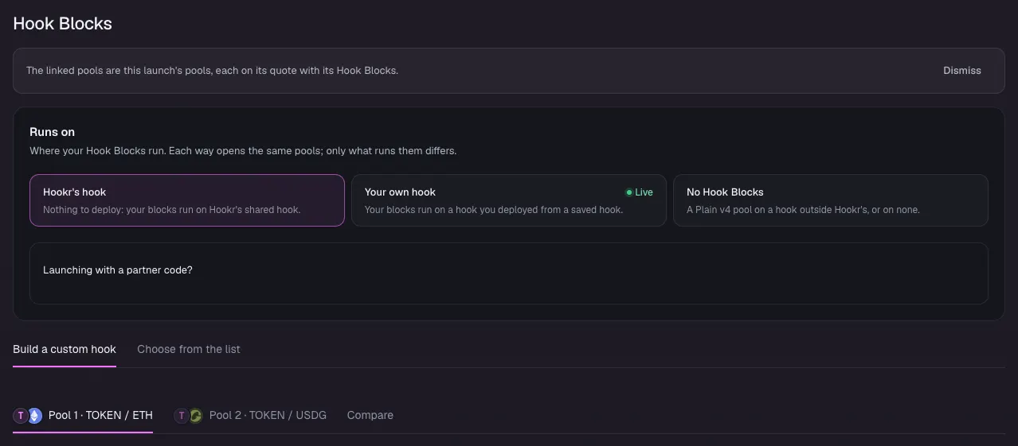Click the green Live status dot
The width and height of the screenshot is (1018, 446).
click(628, 192)
